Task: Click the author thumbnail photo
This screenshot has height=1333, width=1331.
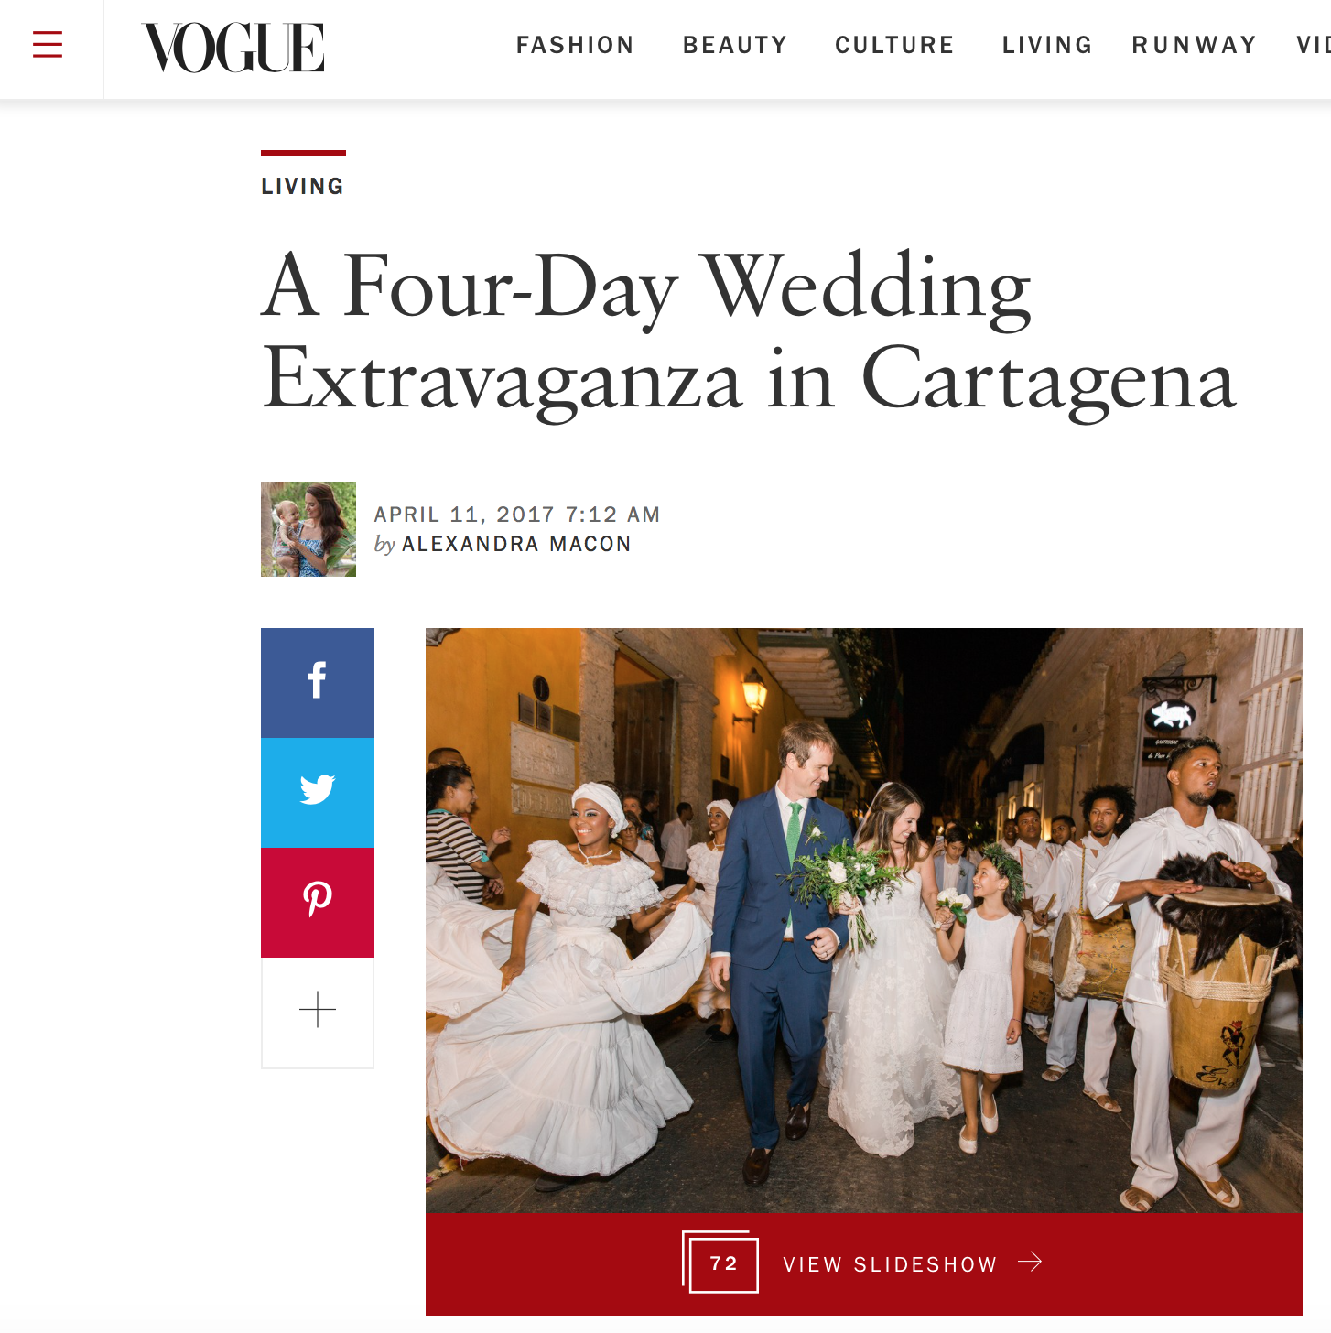Action: pos(308,529)
